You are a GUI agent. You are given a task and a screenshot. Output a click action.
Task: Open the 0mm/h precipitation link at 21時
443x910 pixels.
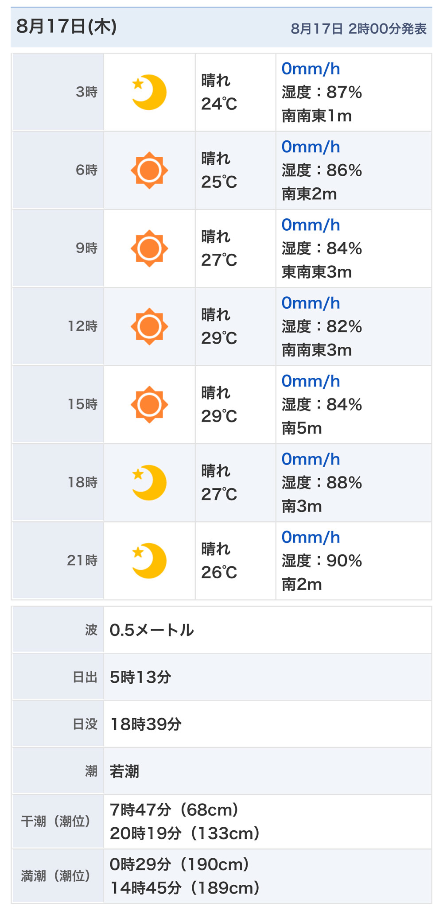(311, 537)
